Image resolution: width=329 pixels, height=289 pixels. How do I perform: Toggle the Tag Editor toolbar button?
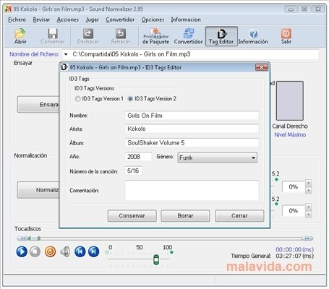click(221, 36)
